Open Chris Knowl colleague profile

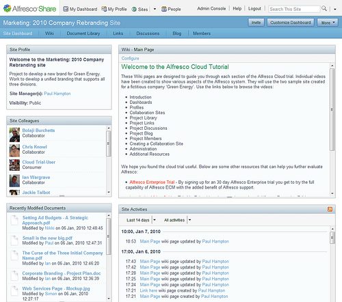34,147
